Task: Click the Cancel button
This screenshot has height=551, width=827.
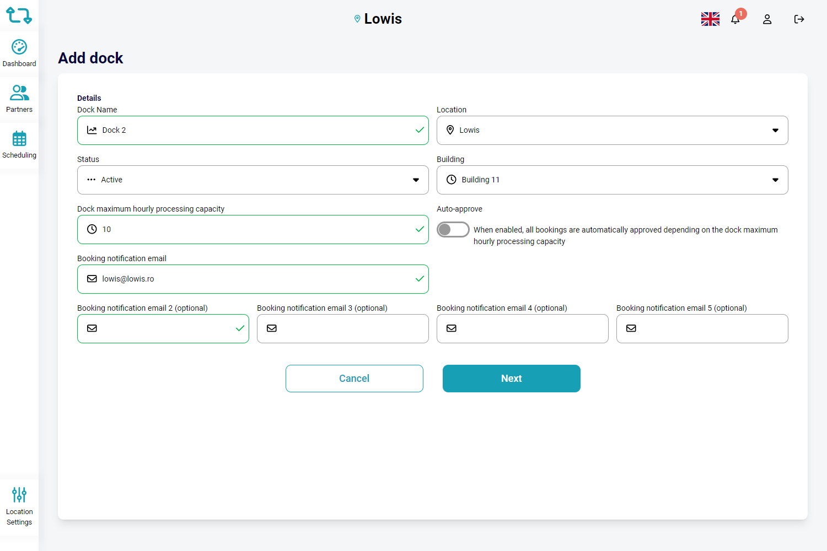Action: [x=354, y=379]
